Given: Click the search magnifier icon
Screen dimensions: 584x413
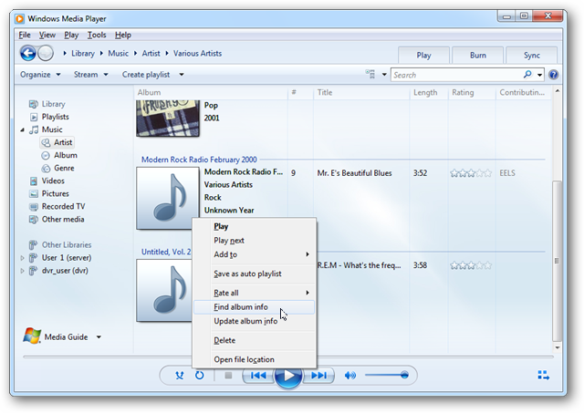Looking at the screenshot, I should click(x=527, y=75).
